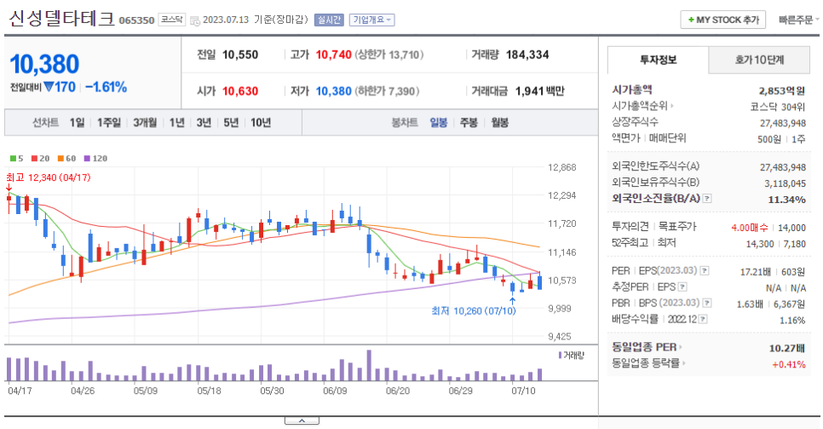The image size is (823, 429).
Task: Expand the 기업개요 dropdown
Action: tap(371, 20)
